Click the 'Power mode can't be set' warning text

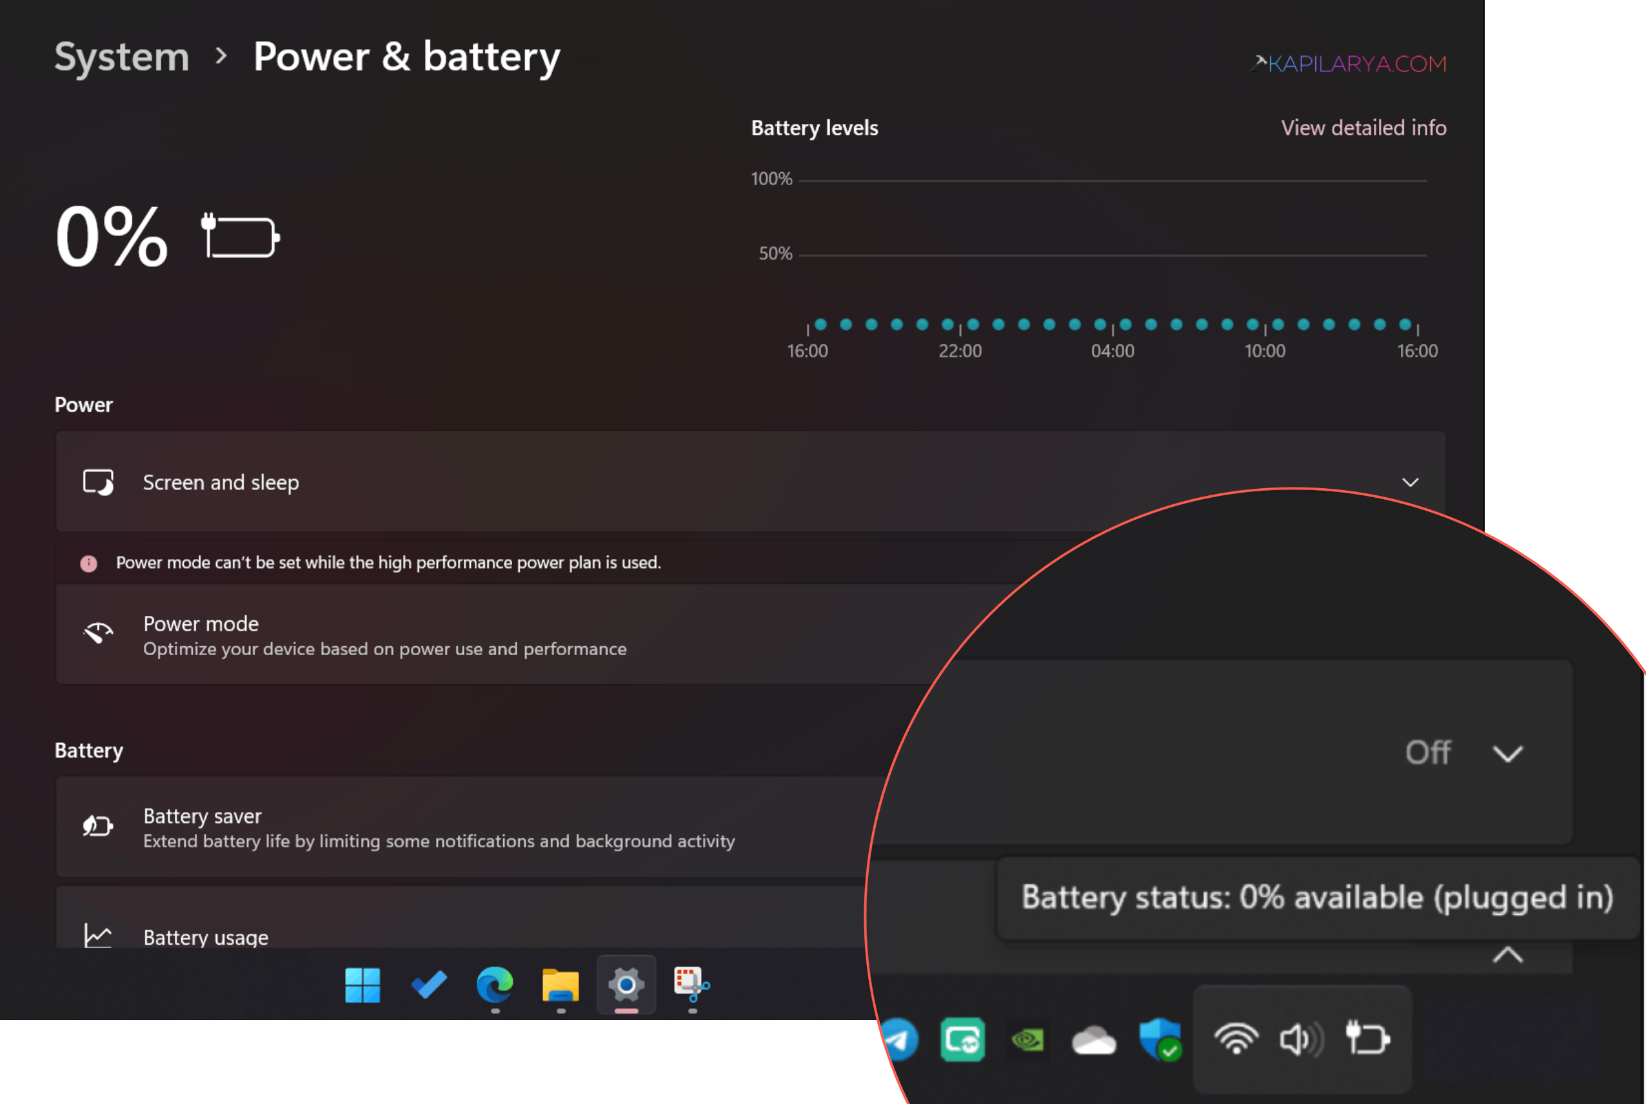coord(389,562)
